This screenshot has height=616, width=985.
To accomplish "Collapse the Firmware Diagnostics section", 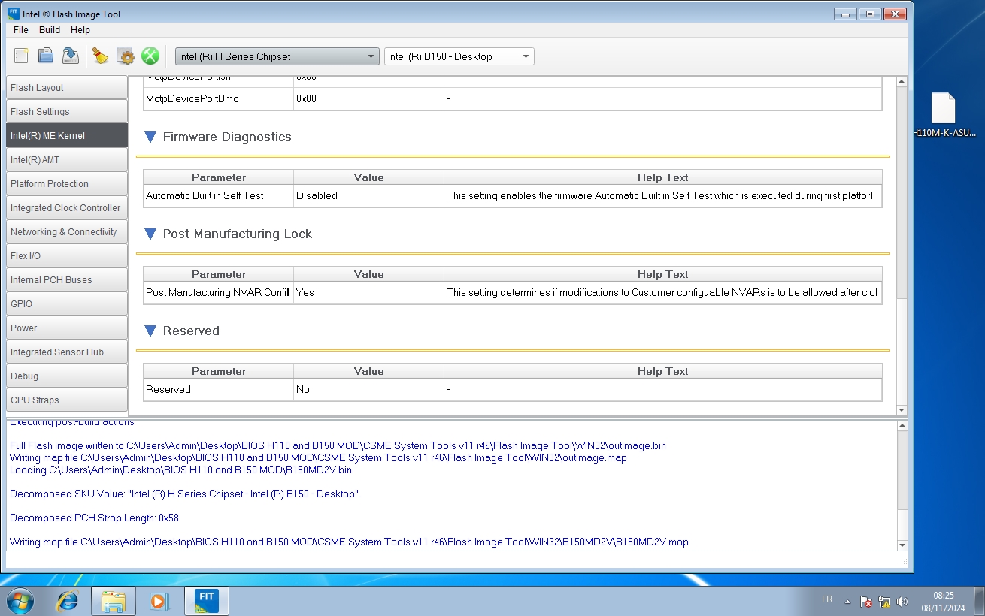I will point(150,137).
